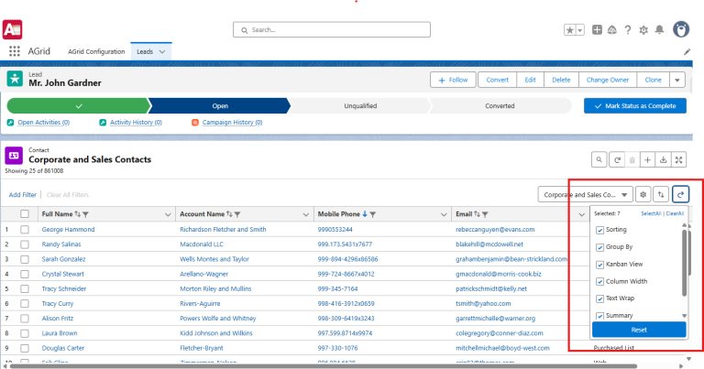
Task: Open the Salesforce help question mark
Action: [628, 30]
